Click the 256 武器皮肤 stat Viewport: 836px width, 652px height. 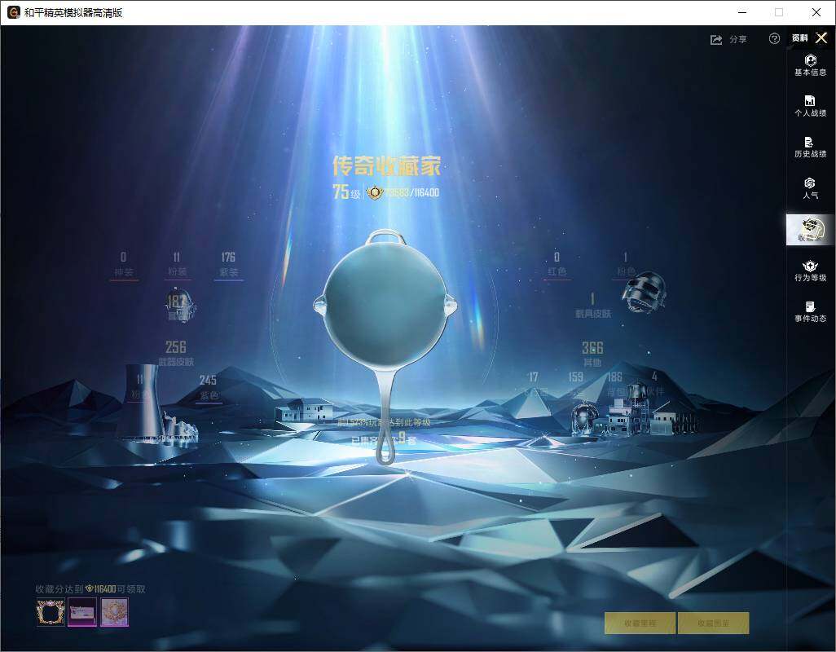coord(176,354)
